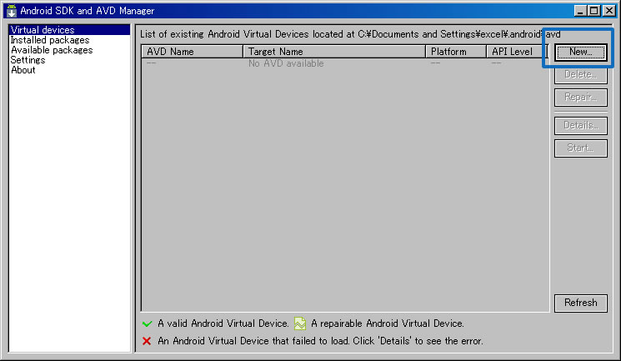Click the repairable AVD document icon

point(300,323)
